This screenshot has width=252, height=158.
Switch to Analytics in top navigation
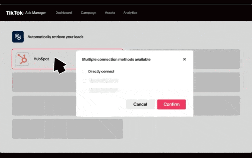coord(130,13)
